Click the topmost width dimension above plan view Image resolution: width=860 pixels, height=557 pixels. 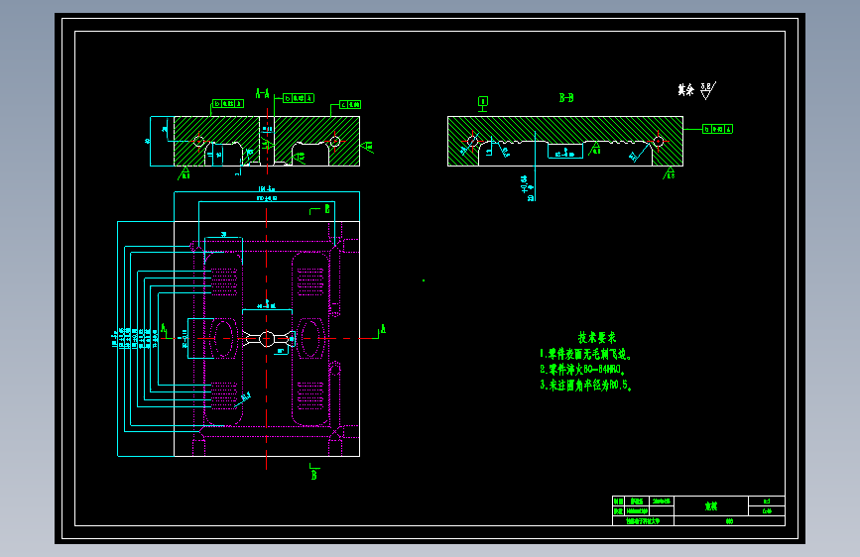[x=267, y=189]
